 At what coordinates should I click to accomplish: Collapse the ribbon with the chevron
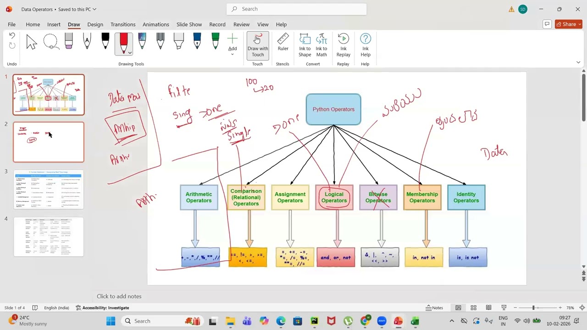click(x=578, y=62)
